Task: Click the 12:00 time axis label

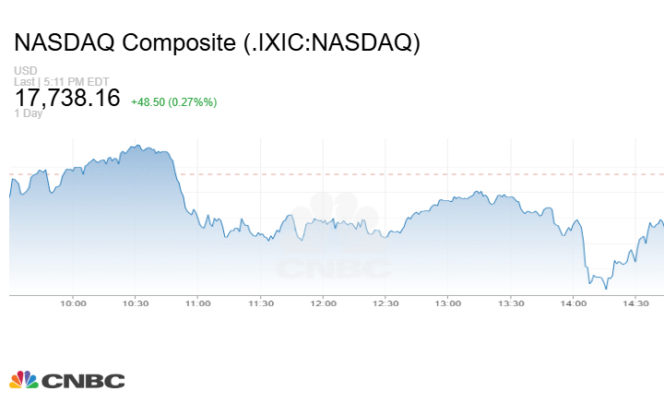Action: click(323, 303)
